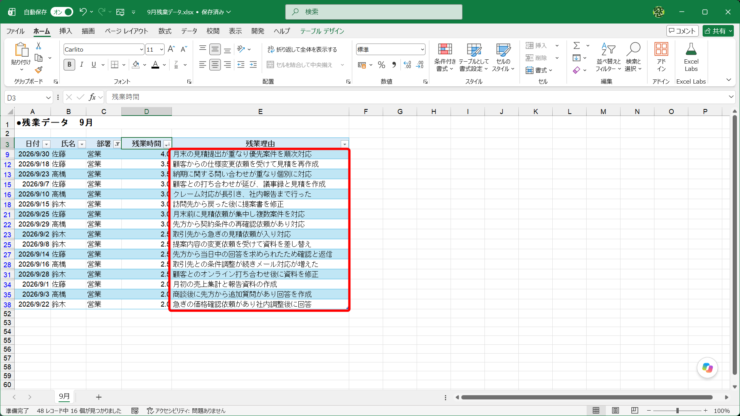
Task: Decrease font size with small A
Action: pos(184,49)
